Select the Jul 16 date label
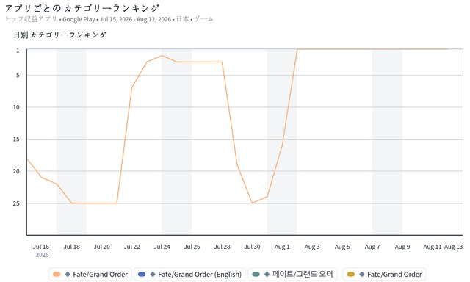This screenshot has height=282, width=470. (41, 247)
